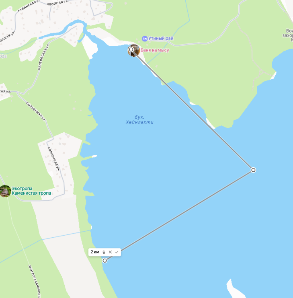Click the ruler line segment crossing the bay diagonally
The height and width of the screenshot is (298, 293).
click(192, 110)
